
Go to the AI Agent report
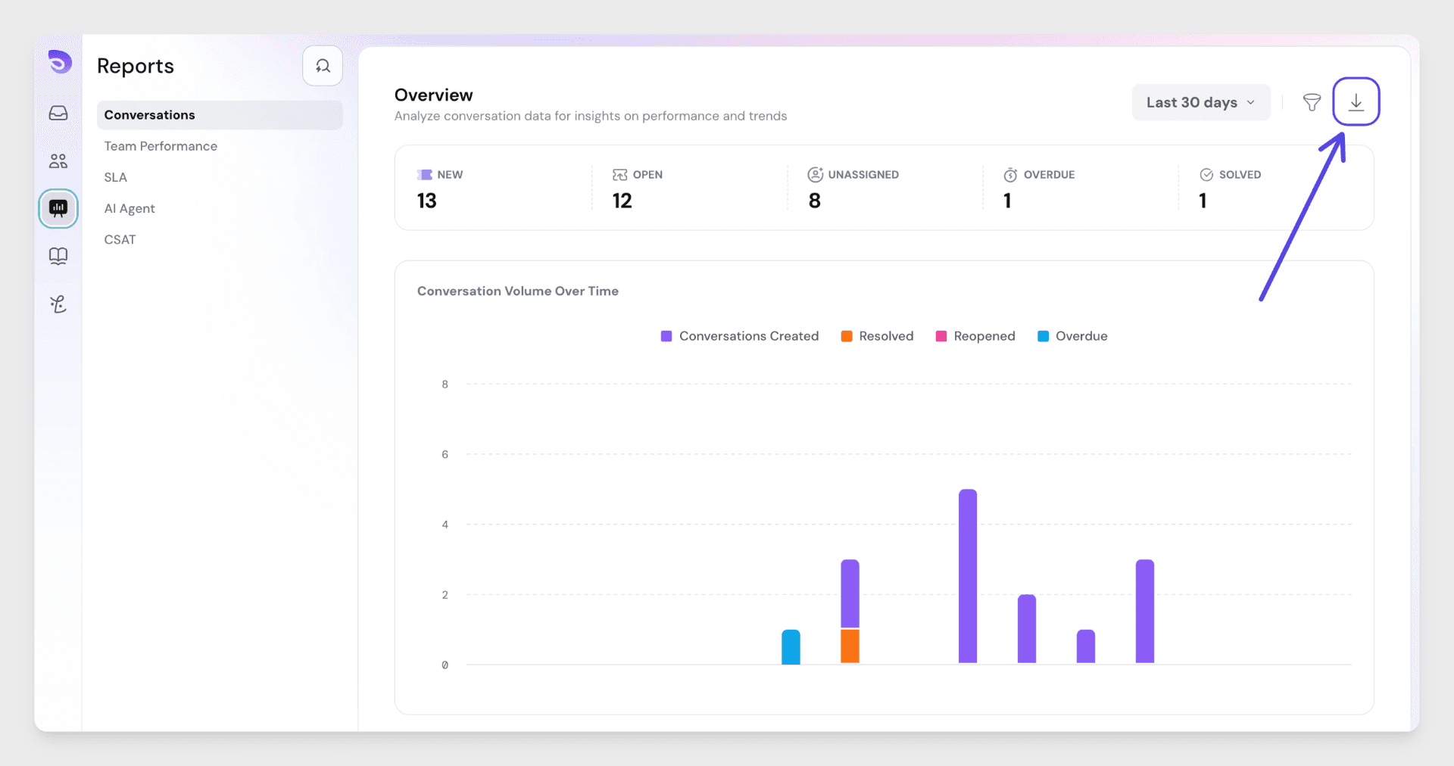tap(129, 208)
